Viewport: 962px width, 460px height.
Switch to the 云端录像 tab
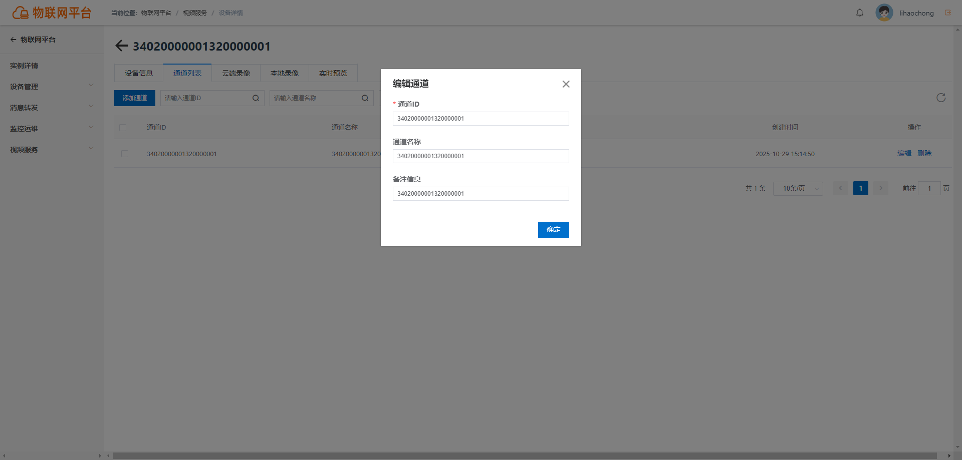coord(236,73)
